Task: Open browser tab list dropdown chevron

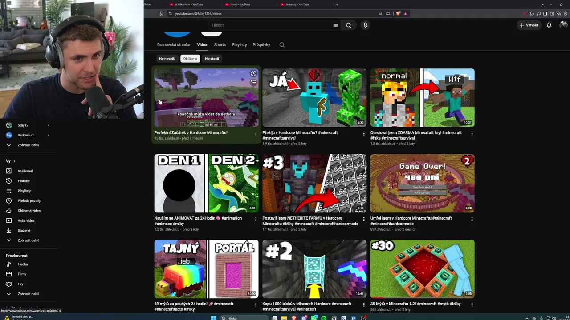Action: 543,4
